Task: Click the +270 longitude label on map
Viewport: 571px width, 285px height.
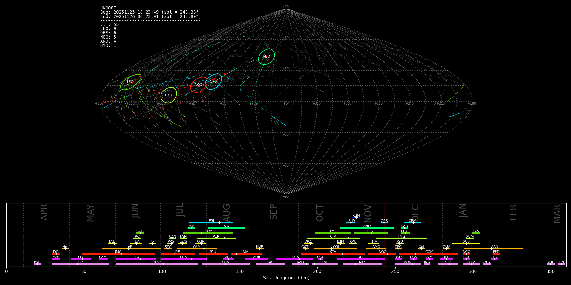Action: [378, 103]
